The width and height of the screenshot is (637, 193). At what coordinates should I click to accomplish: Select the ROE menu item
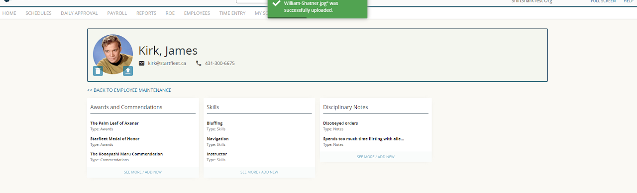[170, 13]
